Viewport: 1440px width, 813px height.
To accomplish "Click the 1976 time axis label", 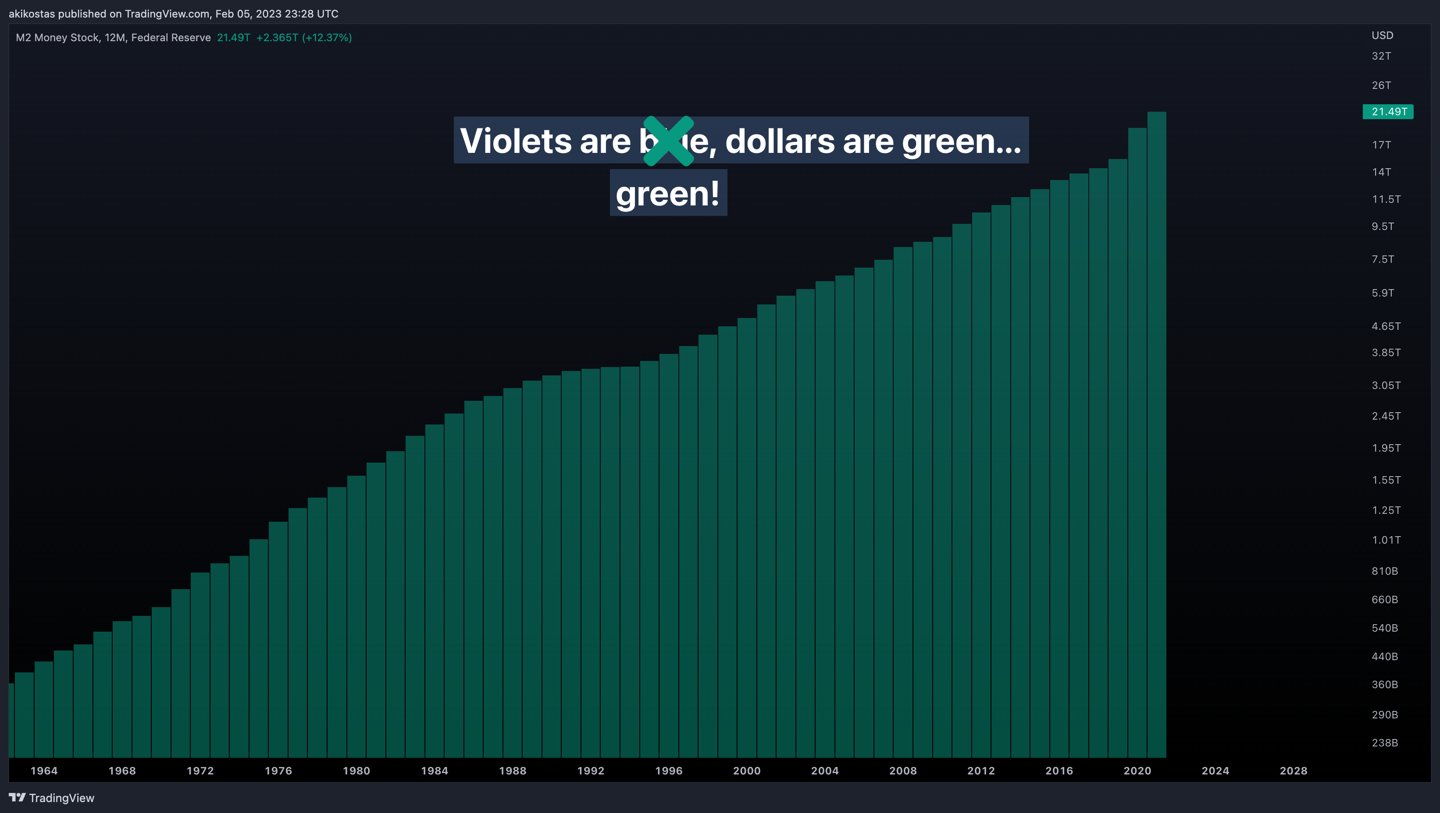I will click(x=278, y=771).
